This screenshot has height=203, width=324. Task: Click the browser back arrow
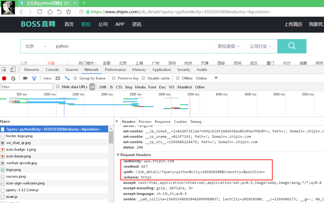pos(21,12)
